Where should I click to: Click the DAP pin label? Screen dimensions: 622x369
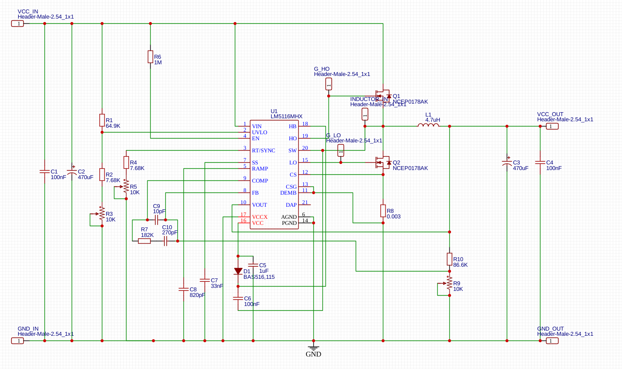click(291, 205)
